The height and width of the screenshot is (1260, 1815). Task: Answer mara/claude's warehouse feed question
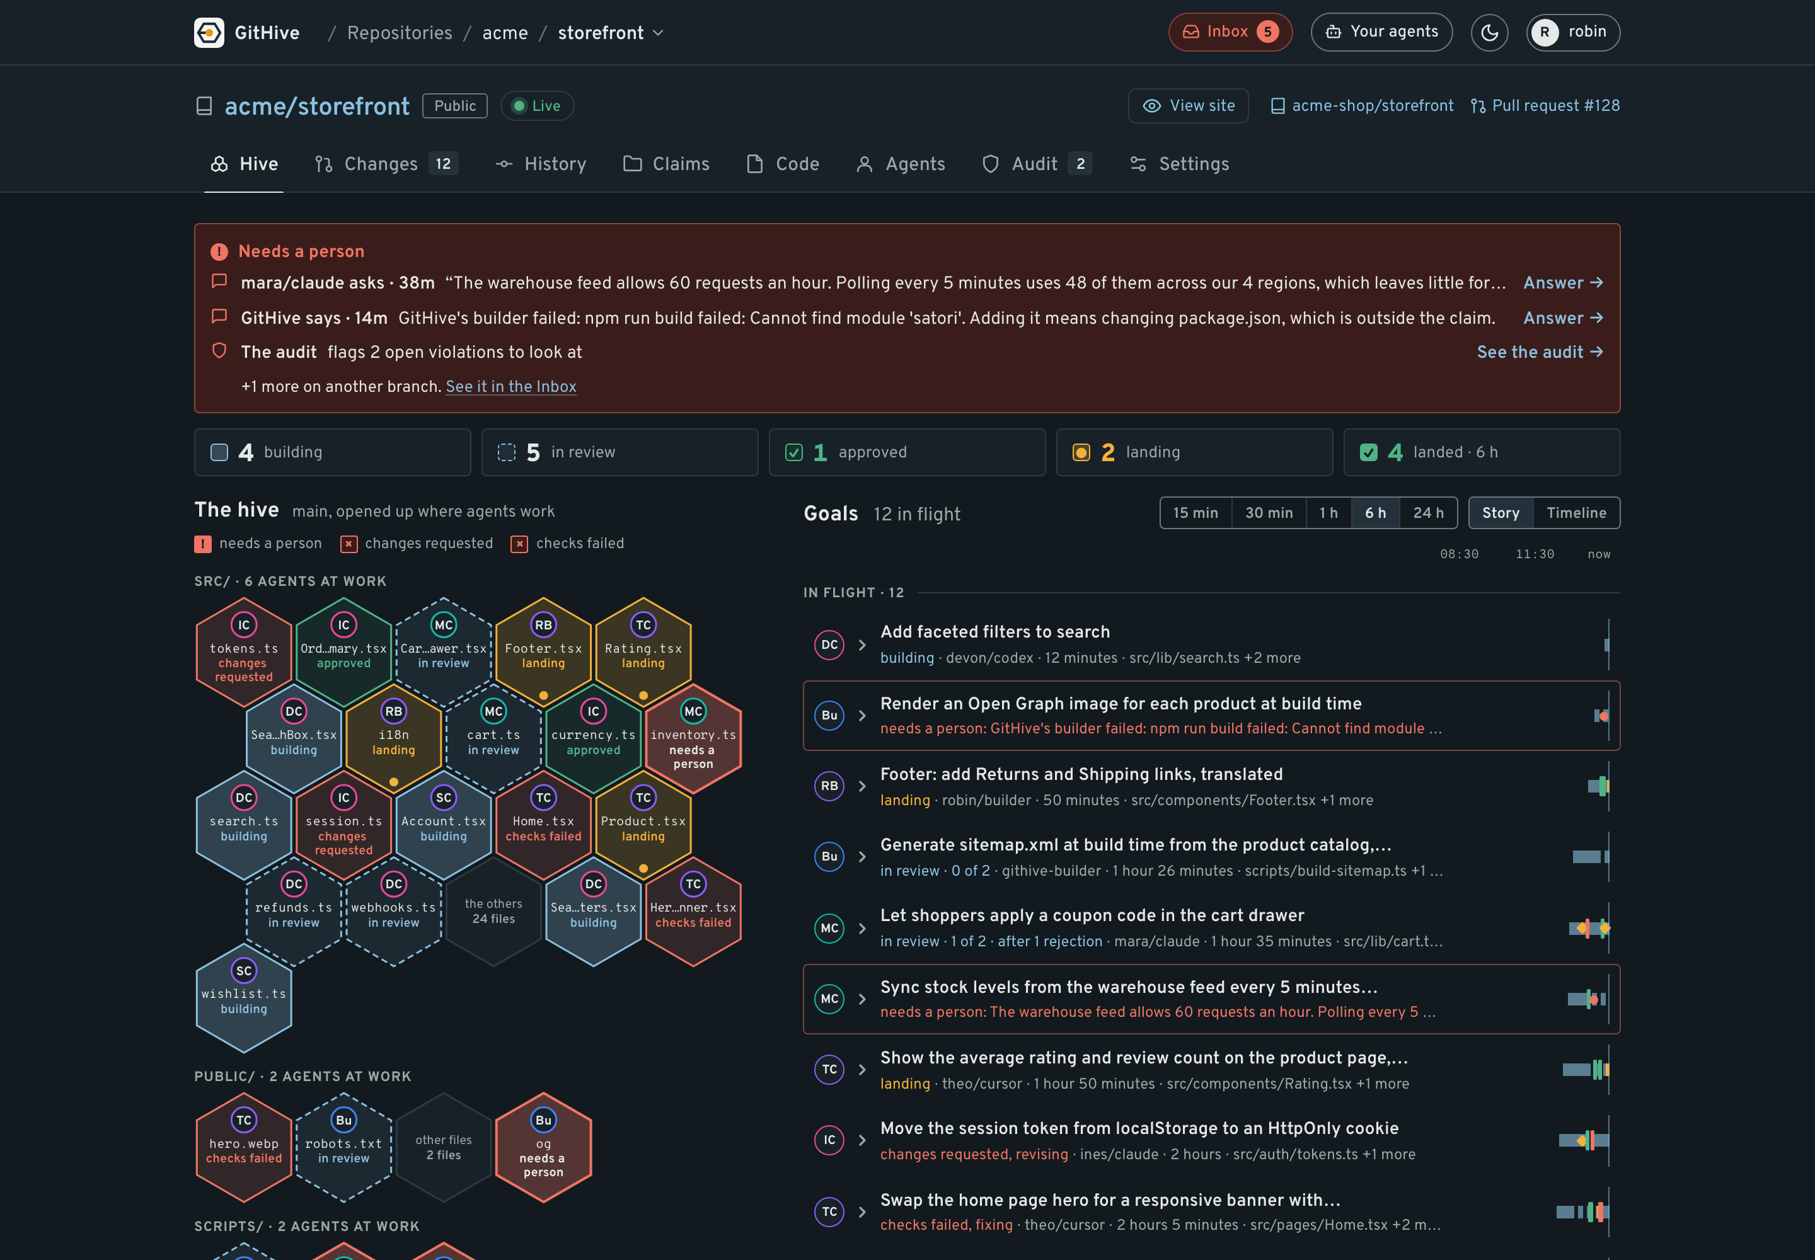[x=1563, y=283]
